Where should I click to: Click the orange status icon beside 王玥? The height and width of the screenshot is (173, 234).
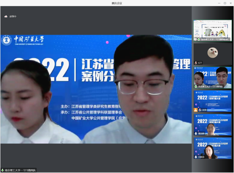click(196, 110)
